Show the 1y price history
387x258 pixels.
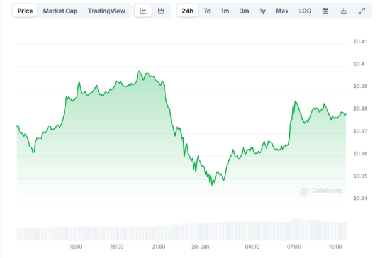(262, 11)
